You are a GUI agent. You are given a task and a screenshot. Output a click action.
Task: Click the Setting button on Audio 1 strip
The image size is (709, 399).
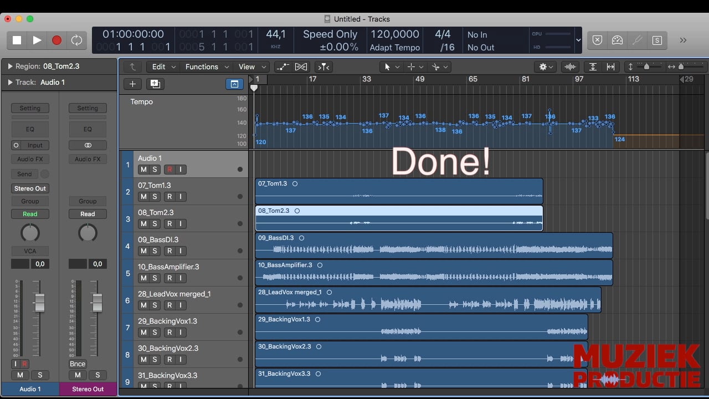[30, 108]
